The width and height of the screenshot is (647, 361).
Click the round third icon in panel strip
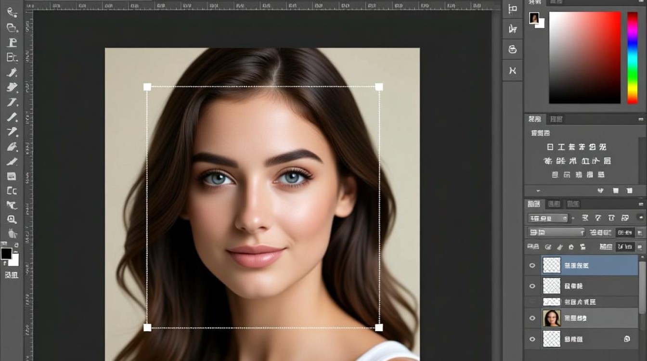(513, 49)
